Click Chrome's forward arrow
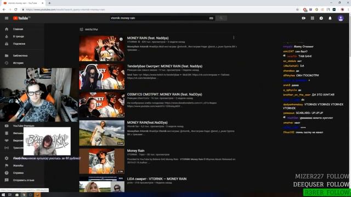 point(10,10)
